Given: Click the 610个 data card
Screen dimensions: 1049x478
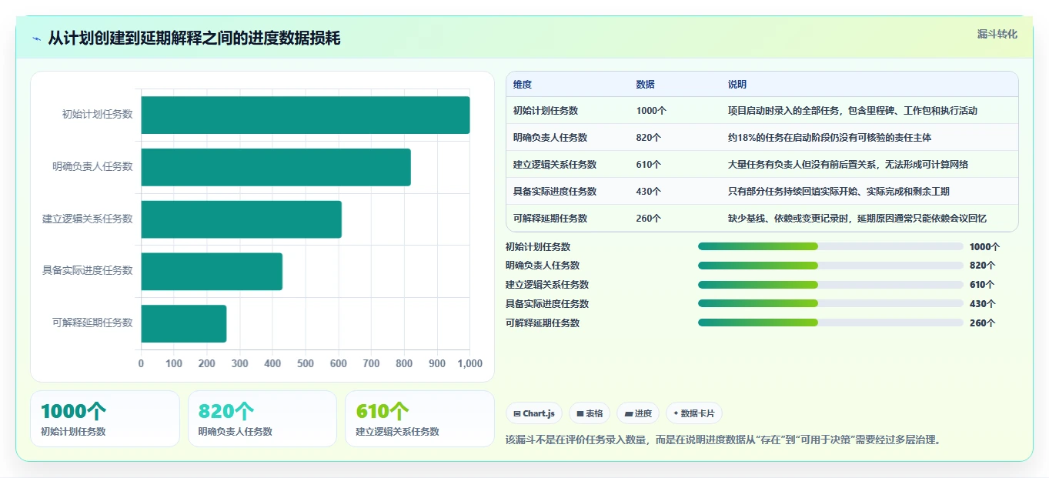Looking at the screenshot, I should click(419, 419).
